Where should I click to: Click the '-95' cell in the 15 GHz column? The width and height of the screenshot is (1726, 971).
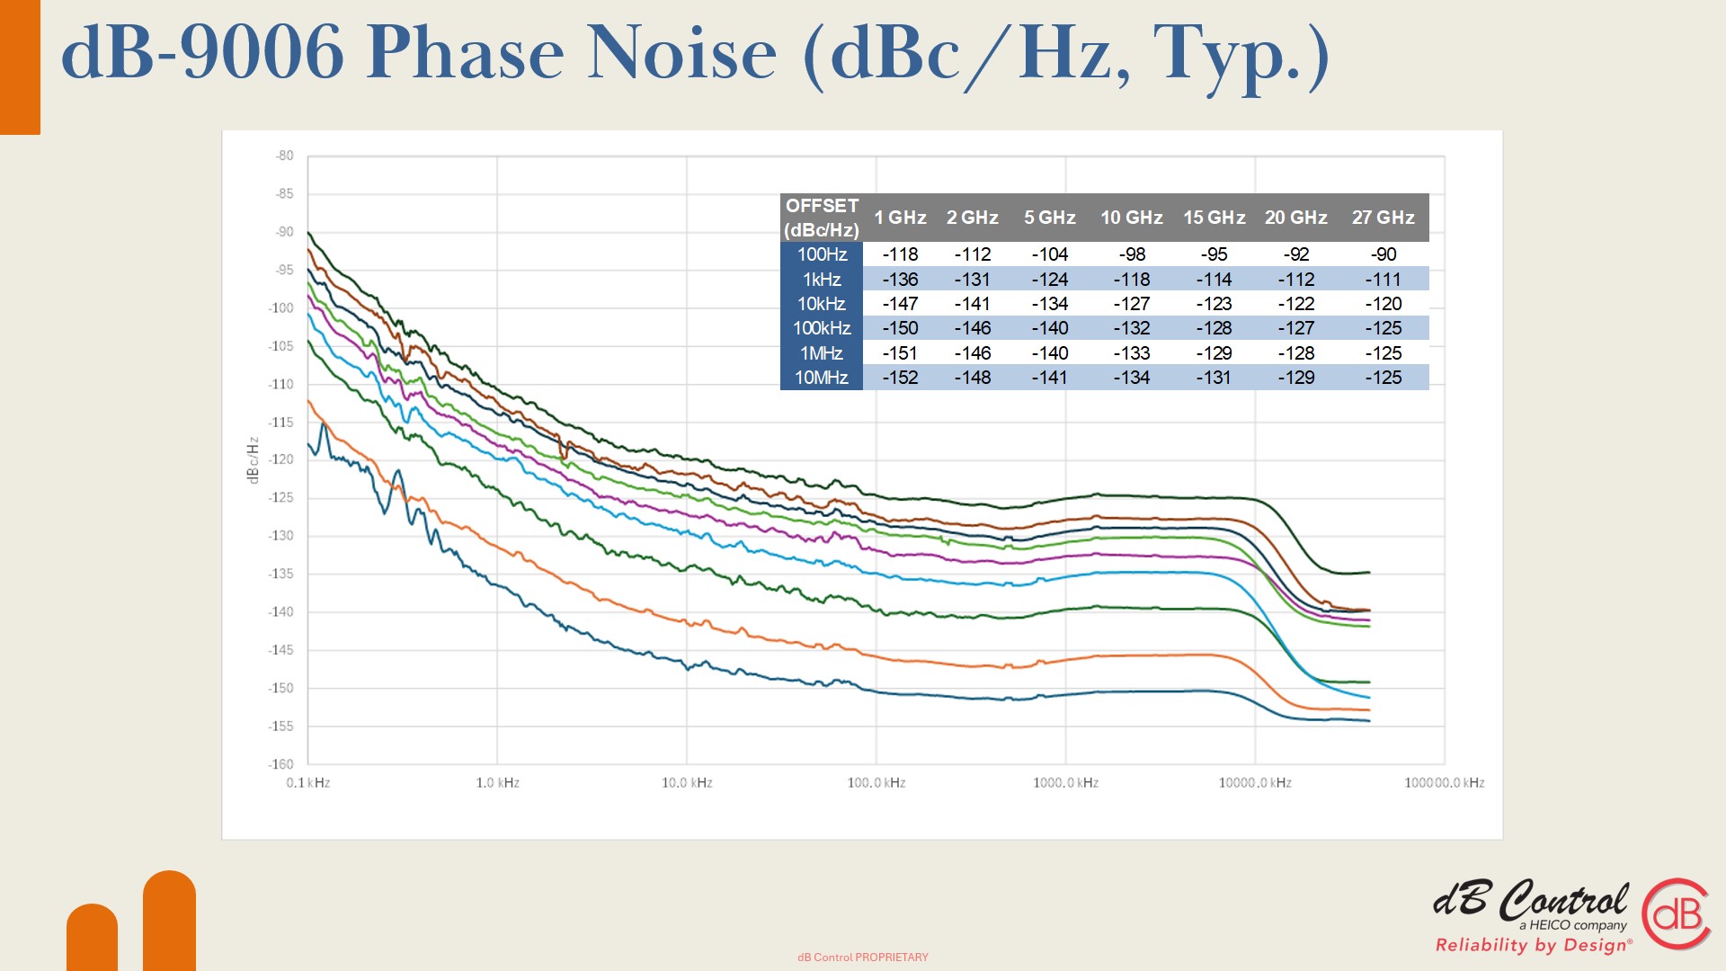tap(1214, 254)
